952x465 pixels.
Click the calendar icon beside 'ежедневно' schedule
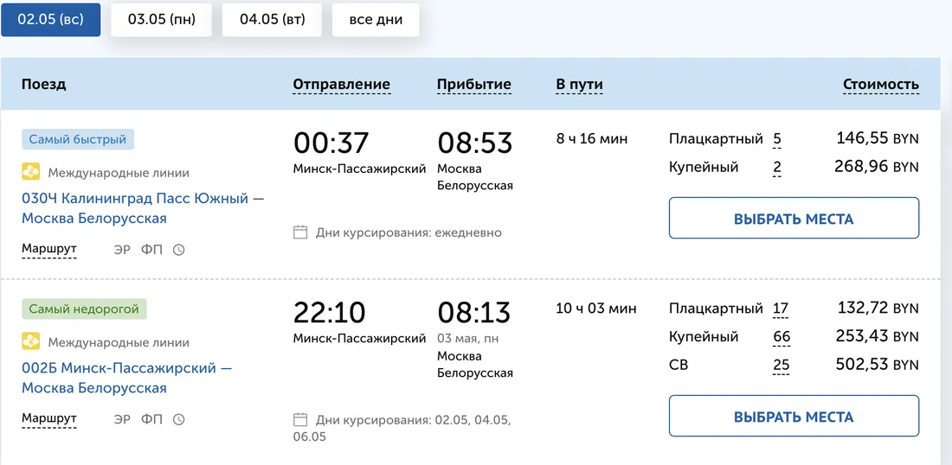click(x=300, y=232)
